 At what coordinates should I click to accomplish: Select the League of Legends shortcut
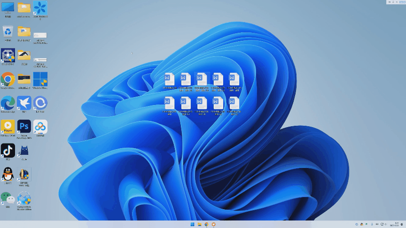(x=24, y=174)
